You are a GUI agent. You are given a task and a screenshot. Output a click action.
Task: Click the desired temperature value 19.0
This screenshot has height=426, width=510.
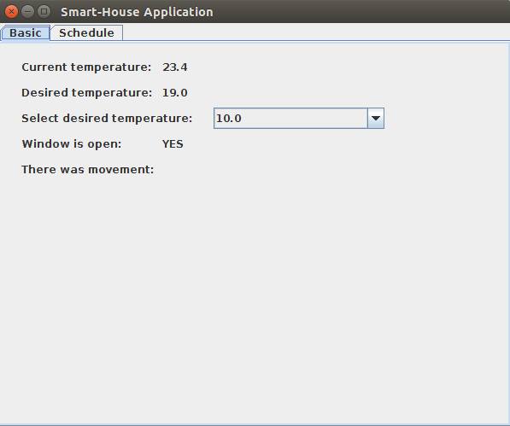pyautogui.click(x=175, y=93)
